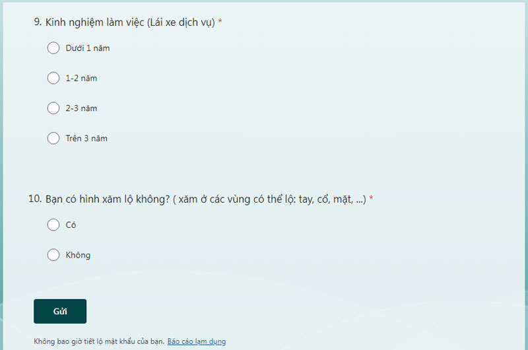Click the "Không bao giờ tiết lộ mật khẩu" notice
528x350 pixels.
99,341
